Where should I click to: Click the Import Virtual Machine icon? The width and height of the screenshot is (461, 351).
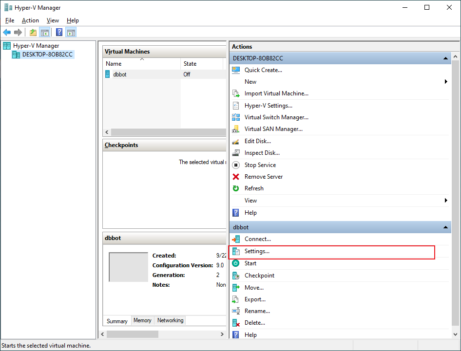(x=236, y=93)
